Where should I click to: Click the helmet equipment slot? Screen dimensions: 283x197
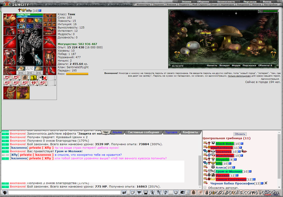[10, 20]
